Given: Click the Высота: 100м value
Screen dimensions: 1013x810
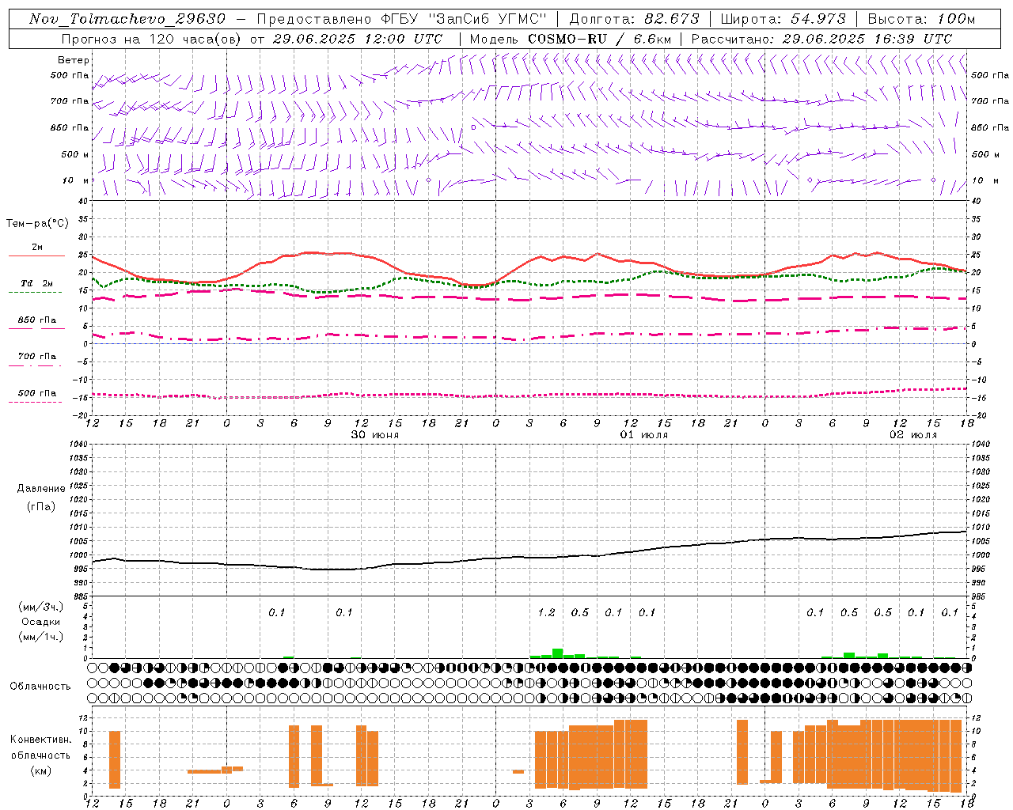Looking at the screenshot, I should 921,19.
